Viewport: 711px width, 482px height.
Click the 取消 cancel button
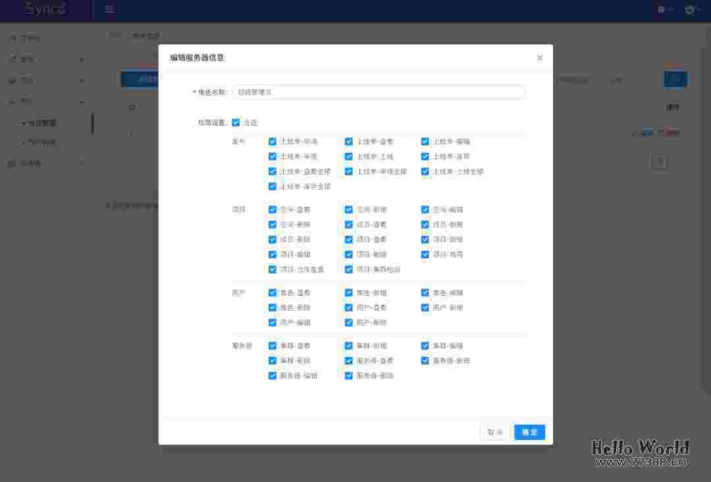(495, 433)
